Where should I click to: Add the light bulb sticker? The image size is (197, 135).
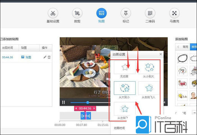click(182, 96)
